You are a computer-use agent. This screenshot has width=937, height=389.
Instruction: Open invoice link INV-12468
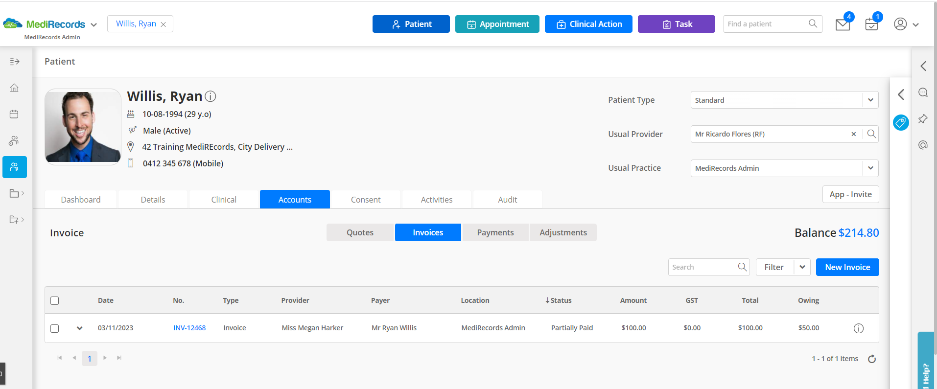pos(189,328)
